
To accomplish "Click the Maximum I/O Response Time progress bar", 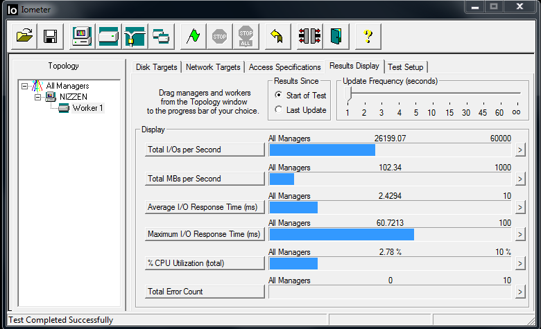I will (x=390, y=235).
